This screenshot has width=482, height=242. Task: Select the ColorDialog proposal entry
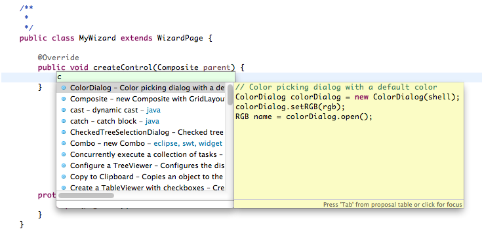(x=141, y=88)
